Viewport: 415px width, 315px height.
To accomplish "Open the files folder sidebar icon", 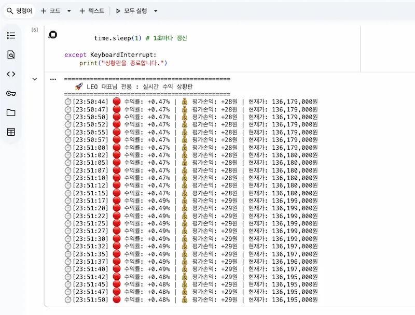I will (11, 112).
